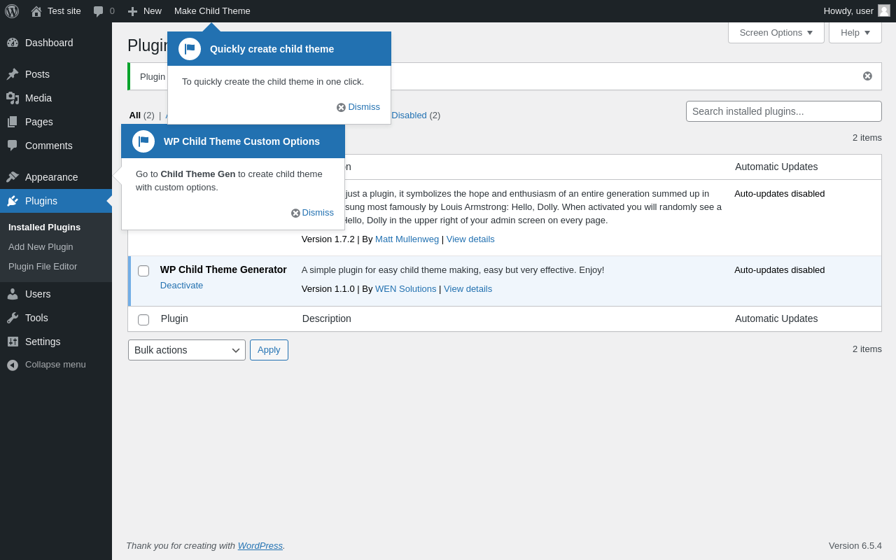Click the Pages icon in sidebar
This screenshot has height=560, width=896.
tap(13, 122)
